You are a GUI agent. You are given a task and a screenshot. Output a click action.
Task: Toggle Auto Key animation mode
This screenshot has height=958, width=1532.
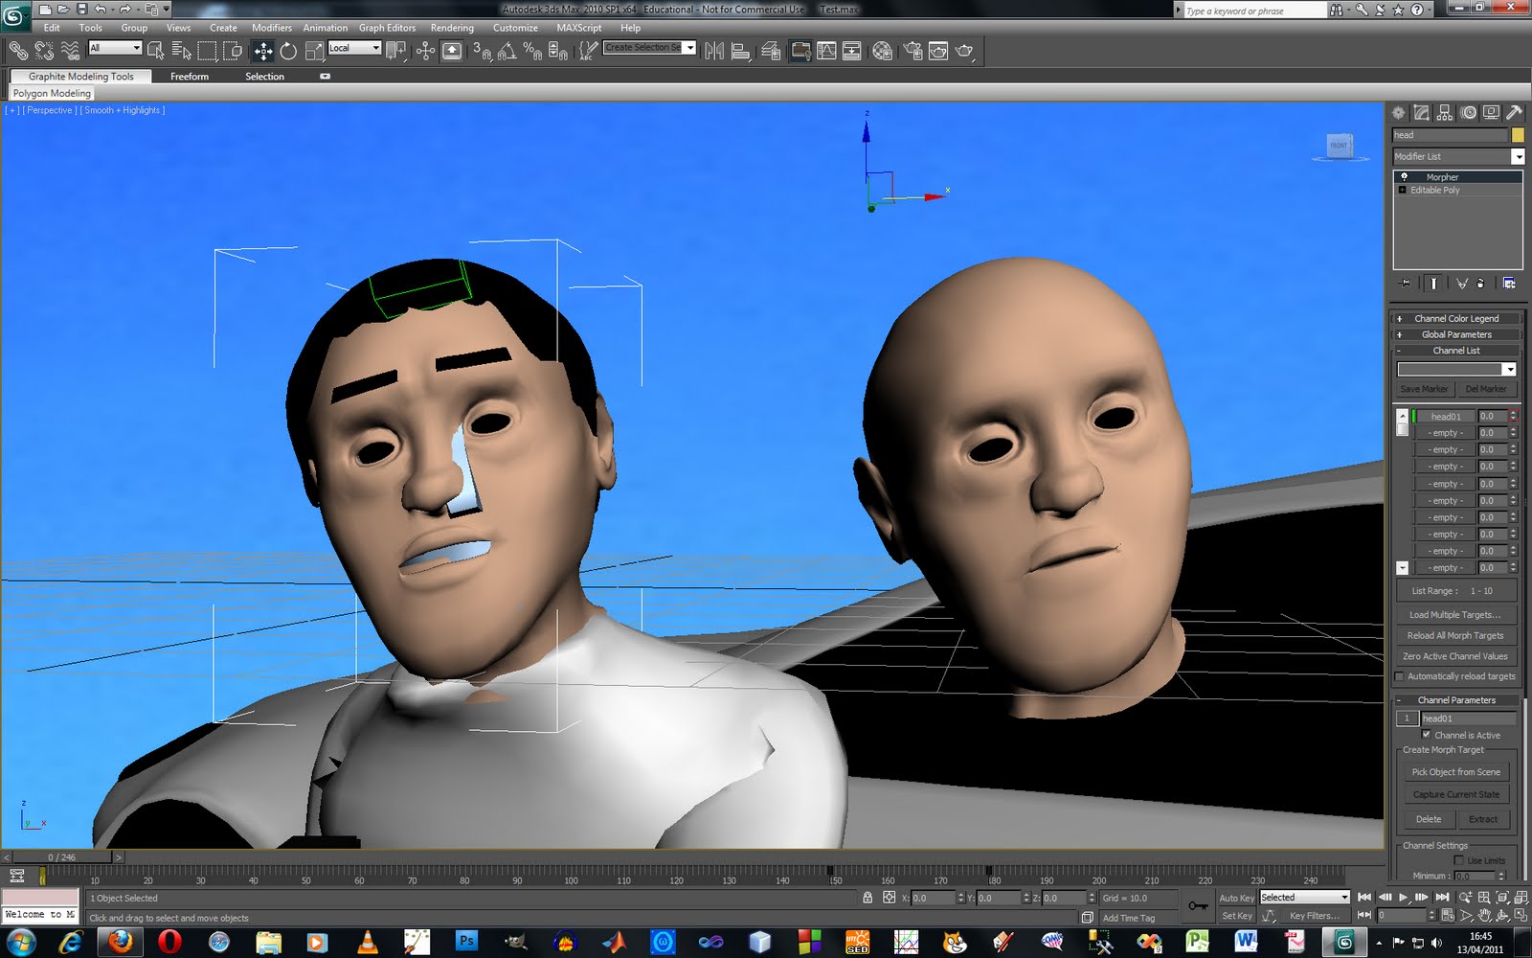[x=1236, y=898]
